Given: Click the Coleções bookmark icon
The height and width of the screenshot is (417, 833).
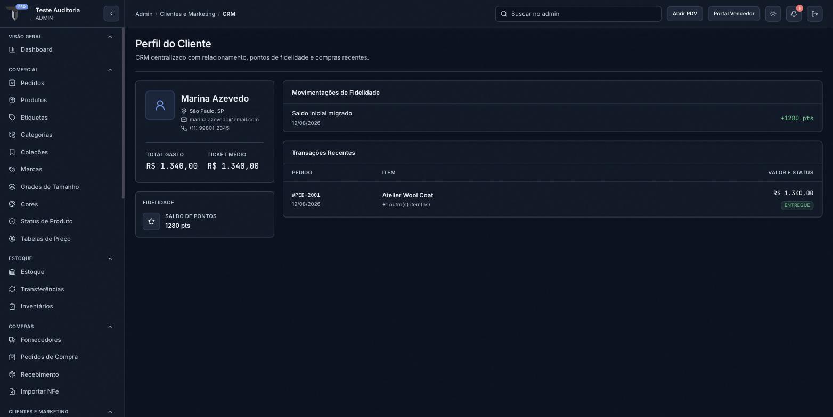Looking at the screenshot, I should 12,152.
